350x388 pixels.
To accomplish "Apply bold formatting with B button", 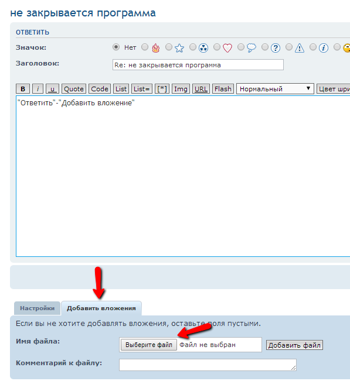I will click(23, 89).
